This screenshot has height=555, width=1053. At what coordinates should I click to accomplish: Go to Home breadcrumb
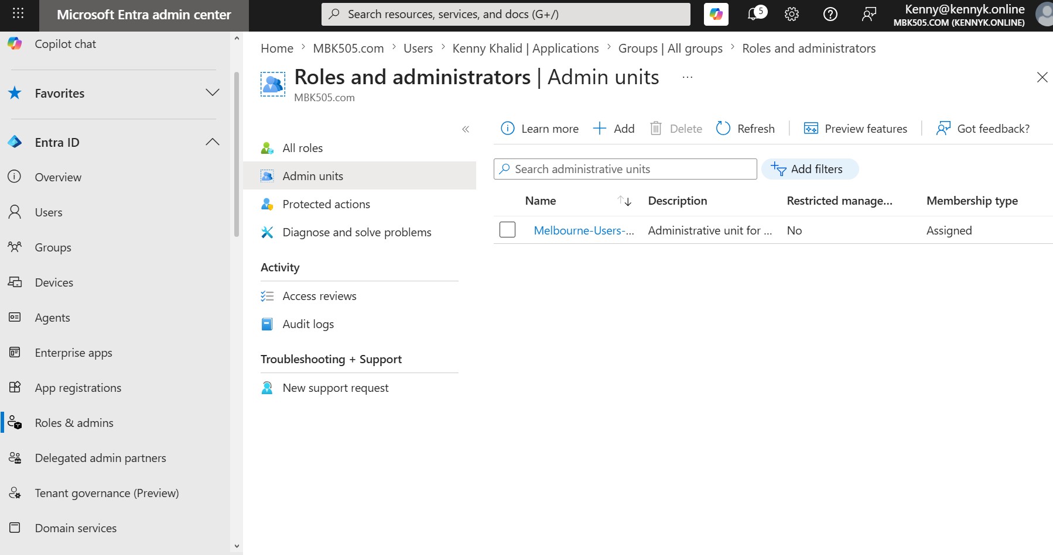[x=277, y=48]
